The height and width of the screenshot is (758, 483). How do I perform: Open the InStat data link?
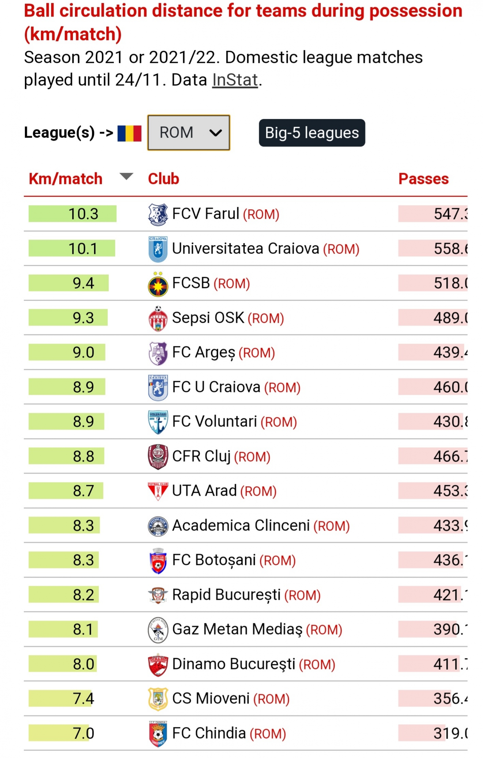tap(235, 80)
